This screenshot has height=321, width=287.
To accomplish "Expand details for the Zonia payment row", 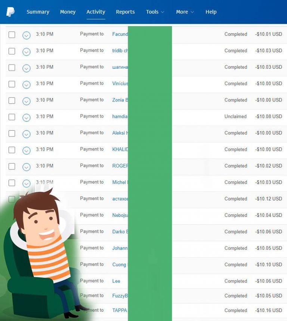I will (26, 101).
